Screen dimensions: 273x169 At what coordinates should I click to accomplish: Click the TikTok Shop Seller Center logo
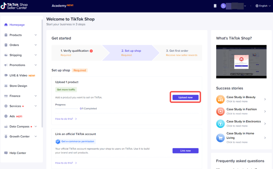(x=14, y=6)
